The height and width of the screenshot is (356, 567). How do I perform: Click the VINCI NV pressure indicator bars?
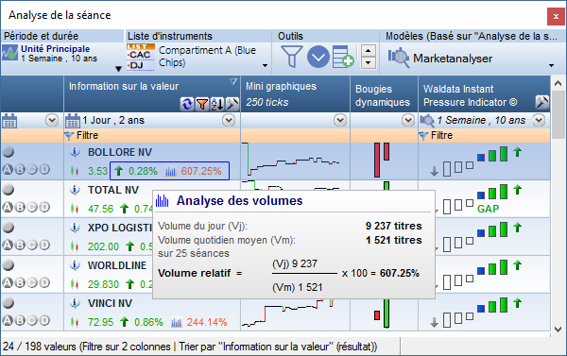click(476, 313)
